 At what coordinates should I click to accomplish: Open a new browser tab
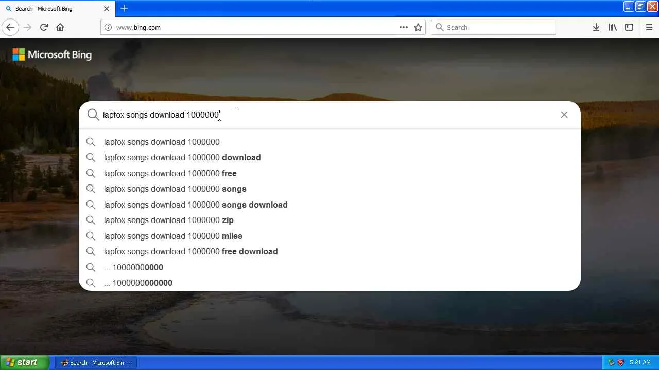(124, 8)
